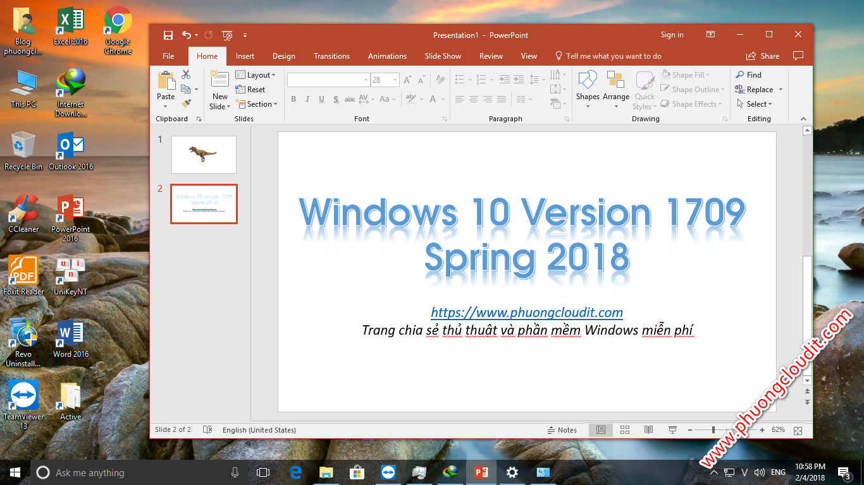The image size is (864, 485).
Task: Click Sign in on the title bar
Action: pos(672,35)
